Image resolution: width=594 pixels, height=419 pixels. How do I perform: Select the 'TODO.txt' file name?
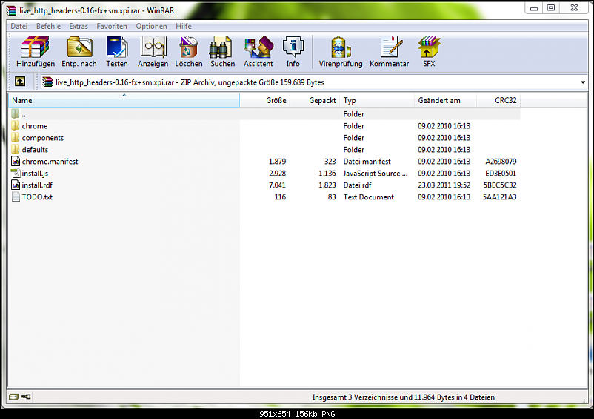coord(37,197)
